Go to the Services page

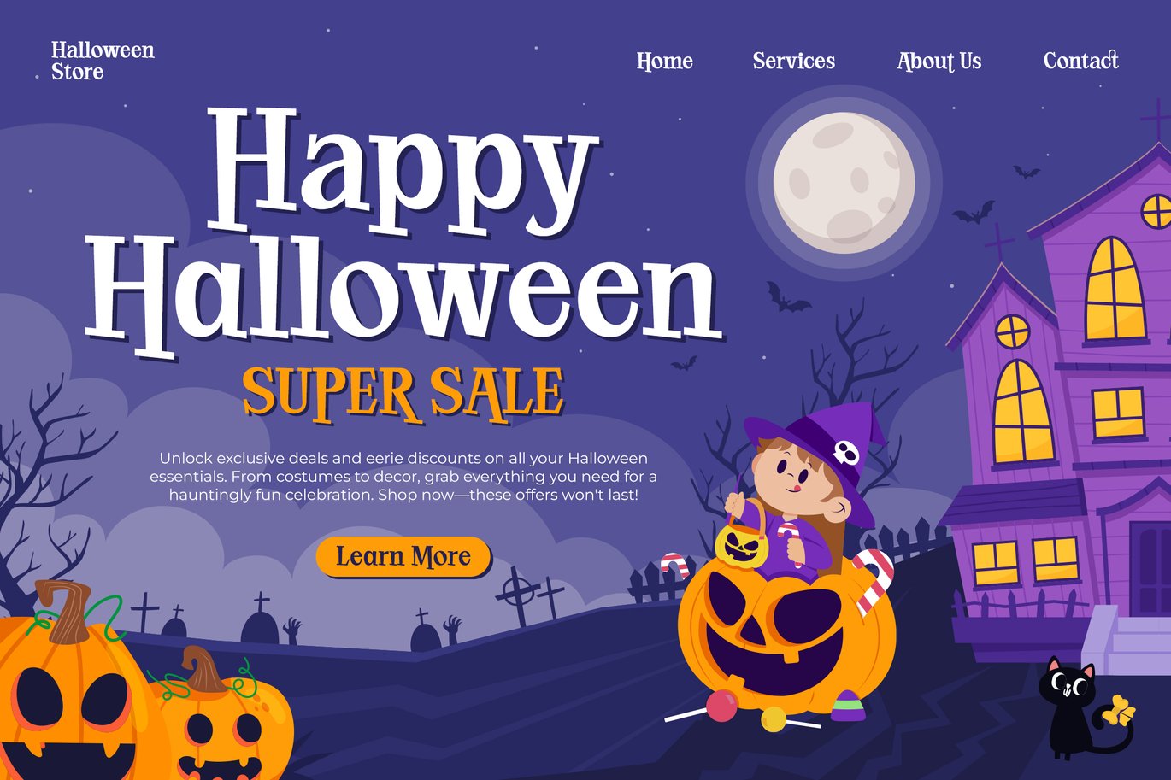tap(793, 61)
